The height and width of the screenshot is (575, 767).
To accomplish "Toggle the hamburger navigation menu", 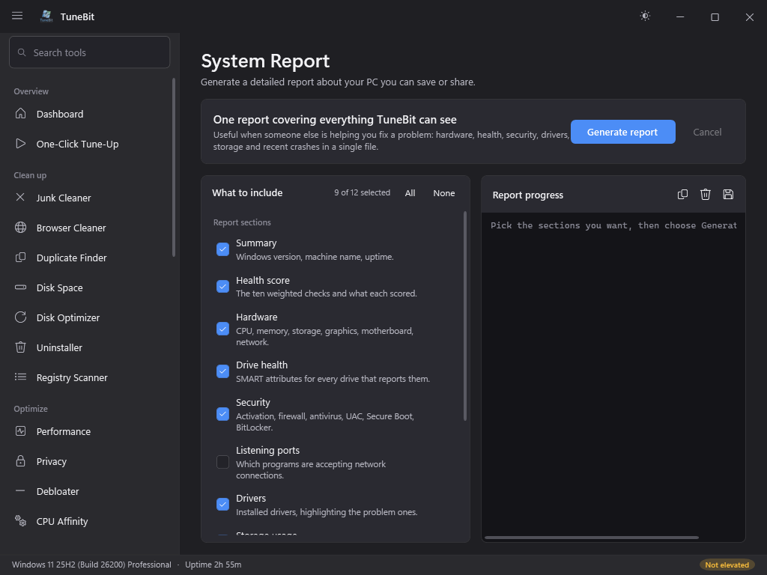I will [17, 16].
